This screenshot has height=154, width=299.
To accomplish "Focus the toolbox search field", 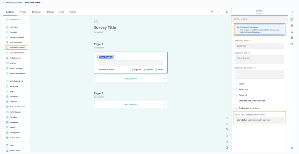I will click(x=16, y=20).
